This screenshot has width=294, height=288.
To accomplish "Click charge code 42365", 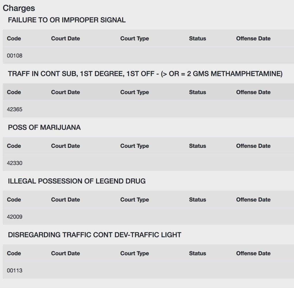I will [15, 109].
